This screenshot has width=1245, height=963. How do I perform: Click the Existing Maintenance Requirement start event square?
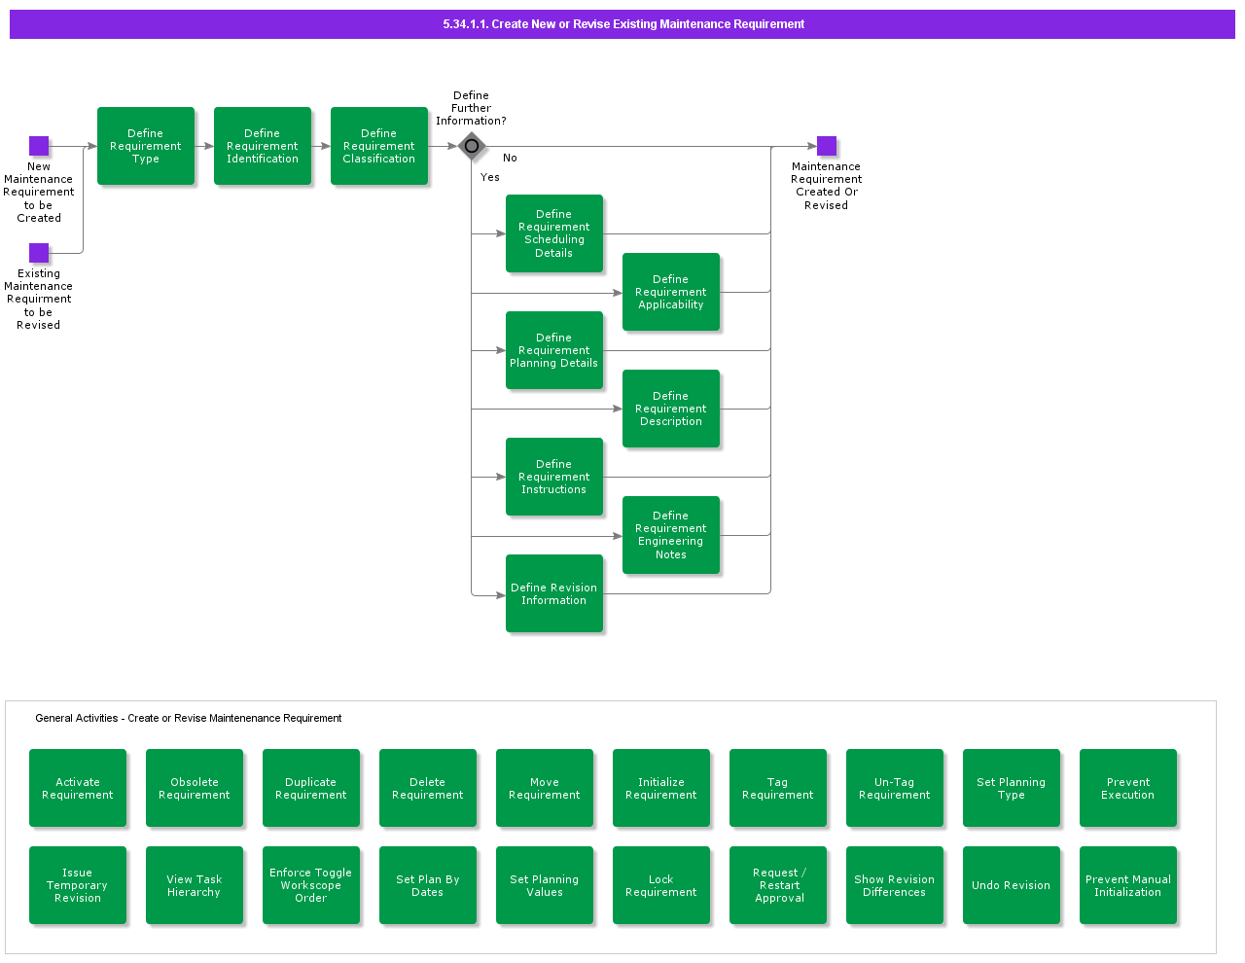point(39,253)
